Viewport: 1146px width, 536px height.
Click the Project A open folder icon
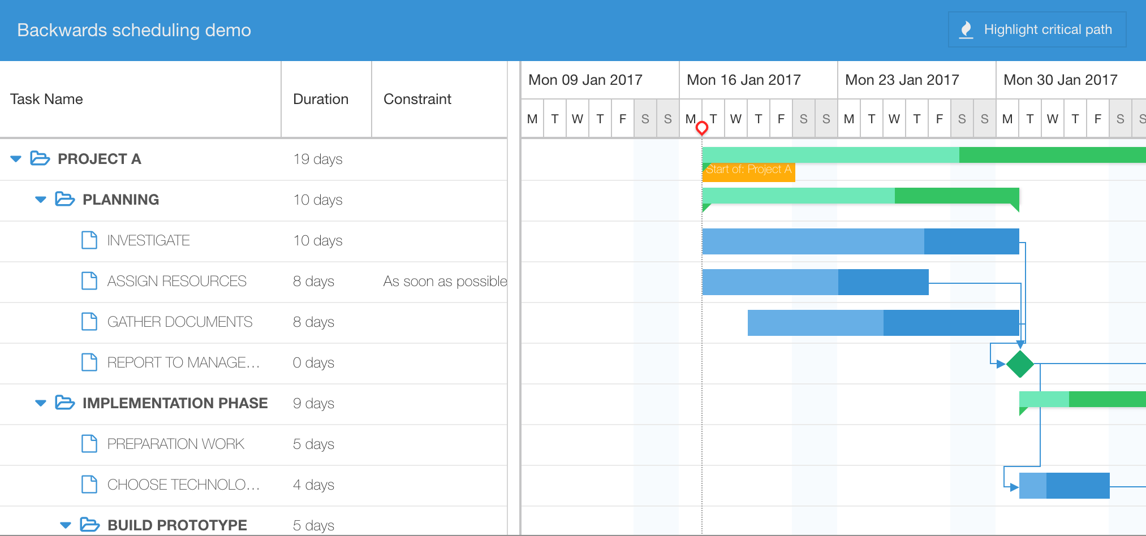click(40, 159)
